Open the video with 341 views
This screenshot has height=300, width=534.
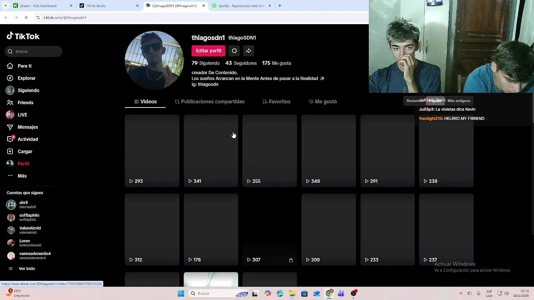pos(211,151)
